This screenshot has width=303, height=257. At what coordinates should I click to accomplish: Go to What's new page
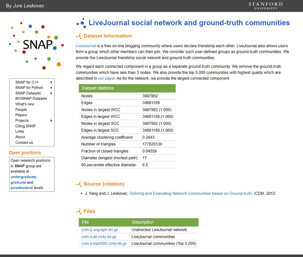(25, 104)
